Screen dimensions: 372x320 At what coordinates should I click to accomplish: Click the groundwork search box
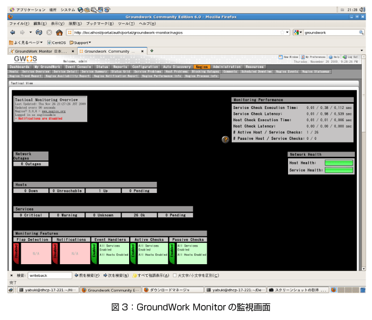click(x=331, y=32)
